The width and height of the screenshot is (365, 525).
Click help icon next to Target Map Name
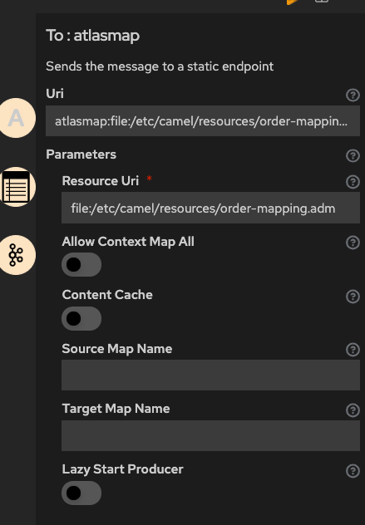pyautogui.click(x=353, y=410)
